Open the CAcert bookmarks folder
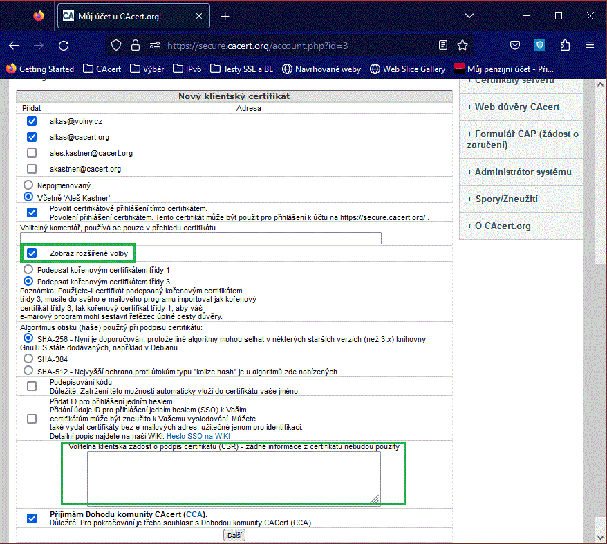607x544 pixels. tap(102, 69)
